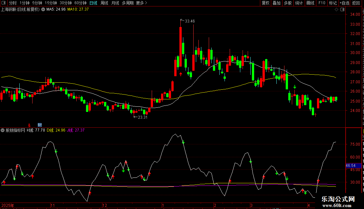Click the 返回 back button
The width and height of the screenshot is (364, 209).
(356, 3)
